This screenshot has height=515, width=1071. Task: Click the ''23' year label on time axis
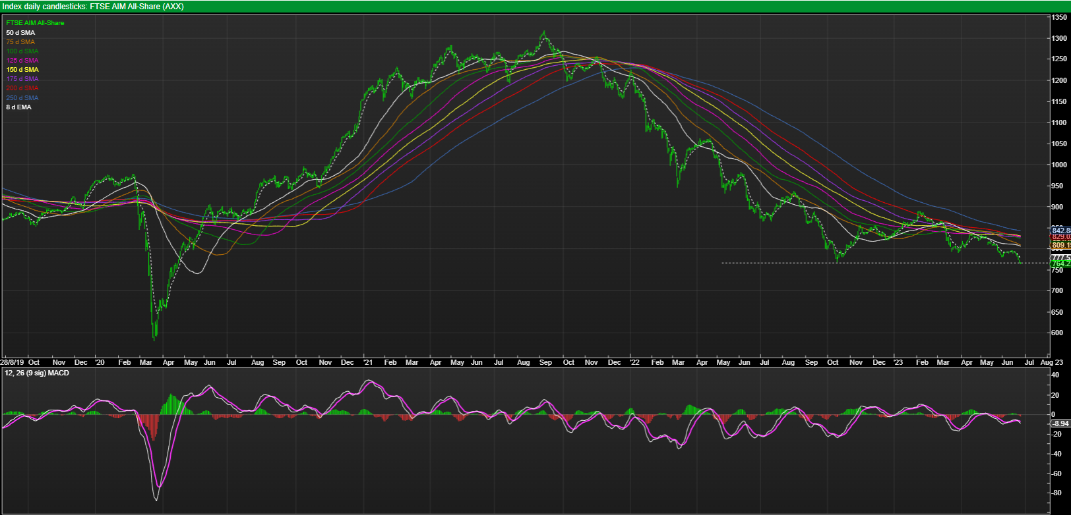click(x=898, y=362)
